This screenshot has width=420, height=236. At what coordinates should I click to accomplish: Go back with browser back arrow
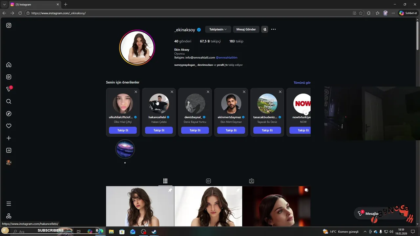4,13
